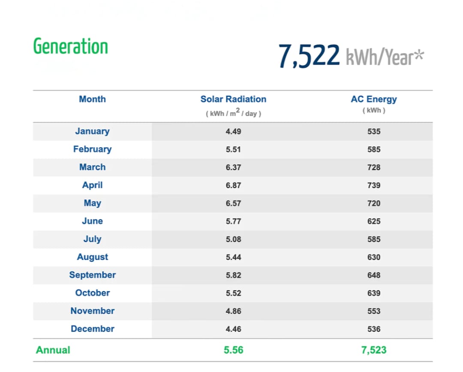Select the AC Energy column header
The width and height of the screenshot is (463, 372).
coord(373,99)
